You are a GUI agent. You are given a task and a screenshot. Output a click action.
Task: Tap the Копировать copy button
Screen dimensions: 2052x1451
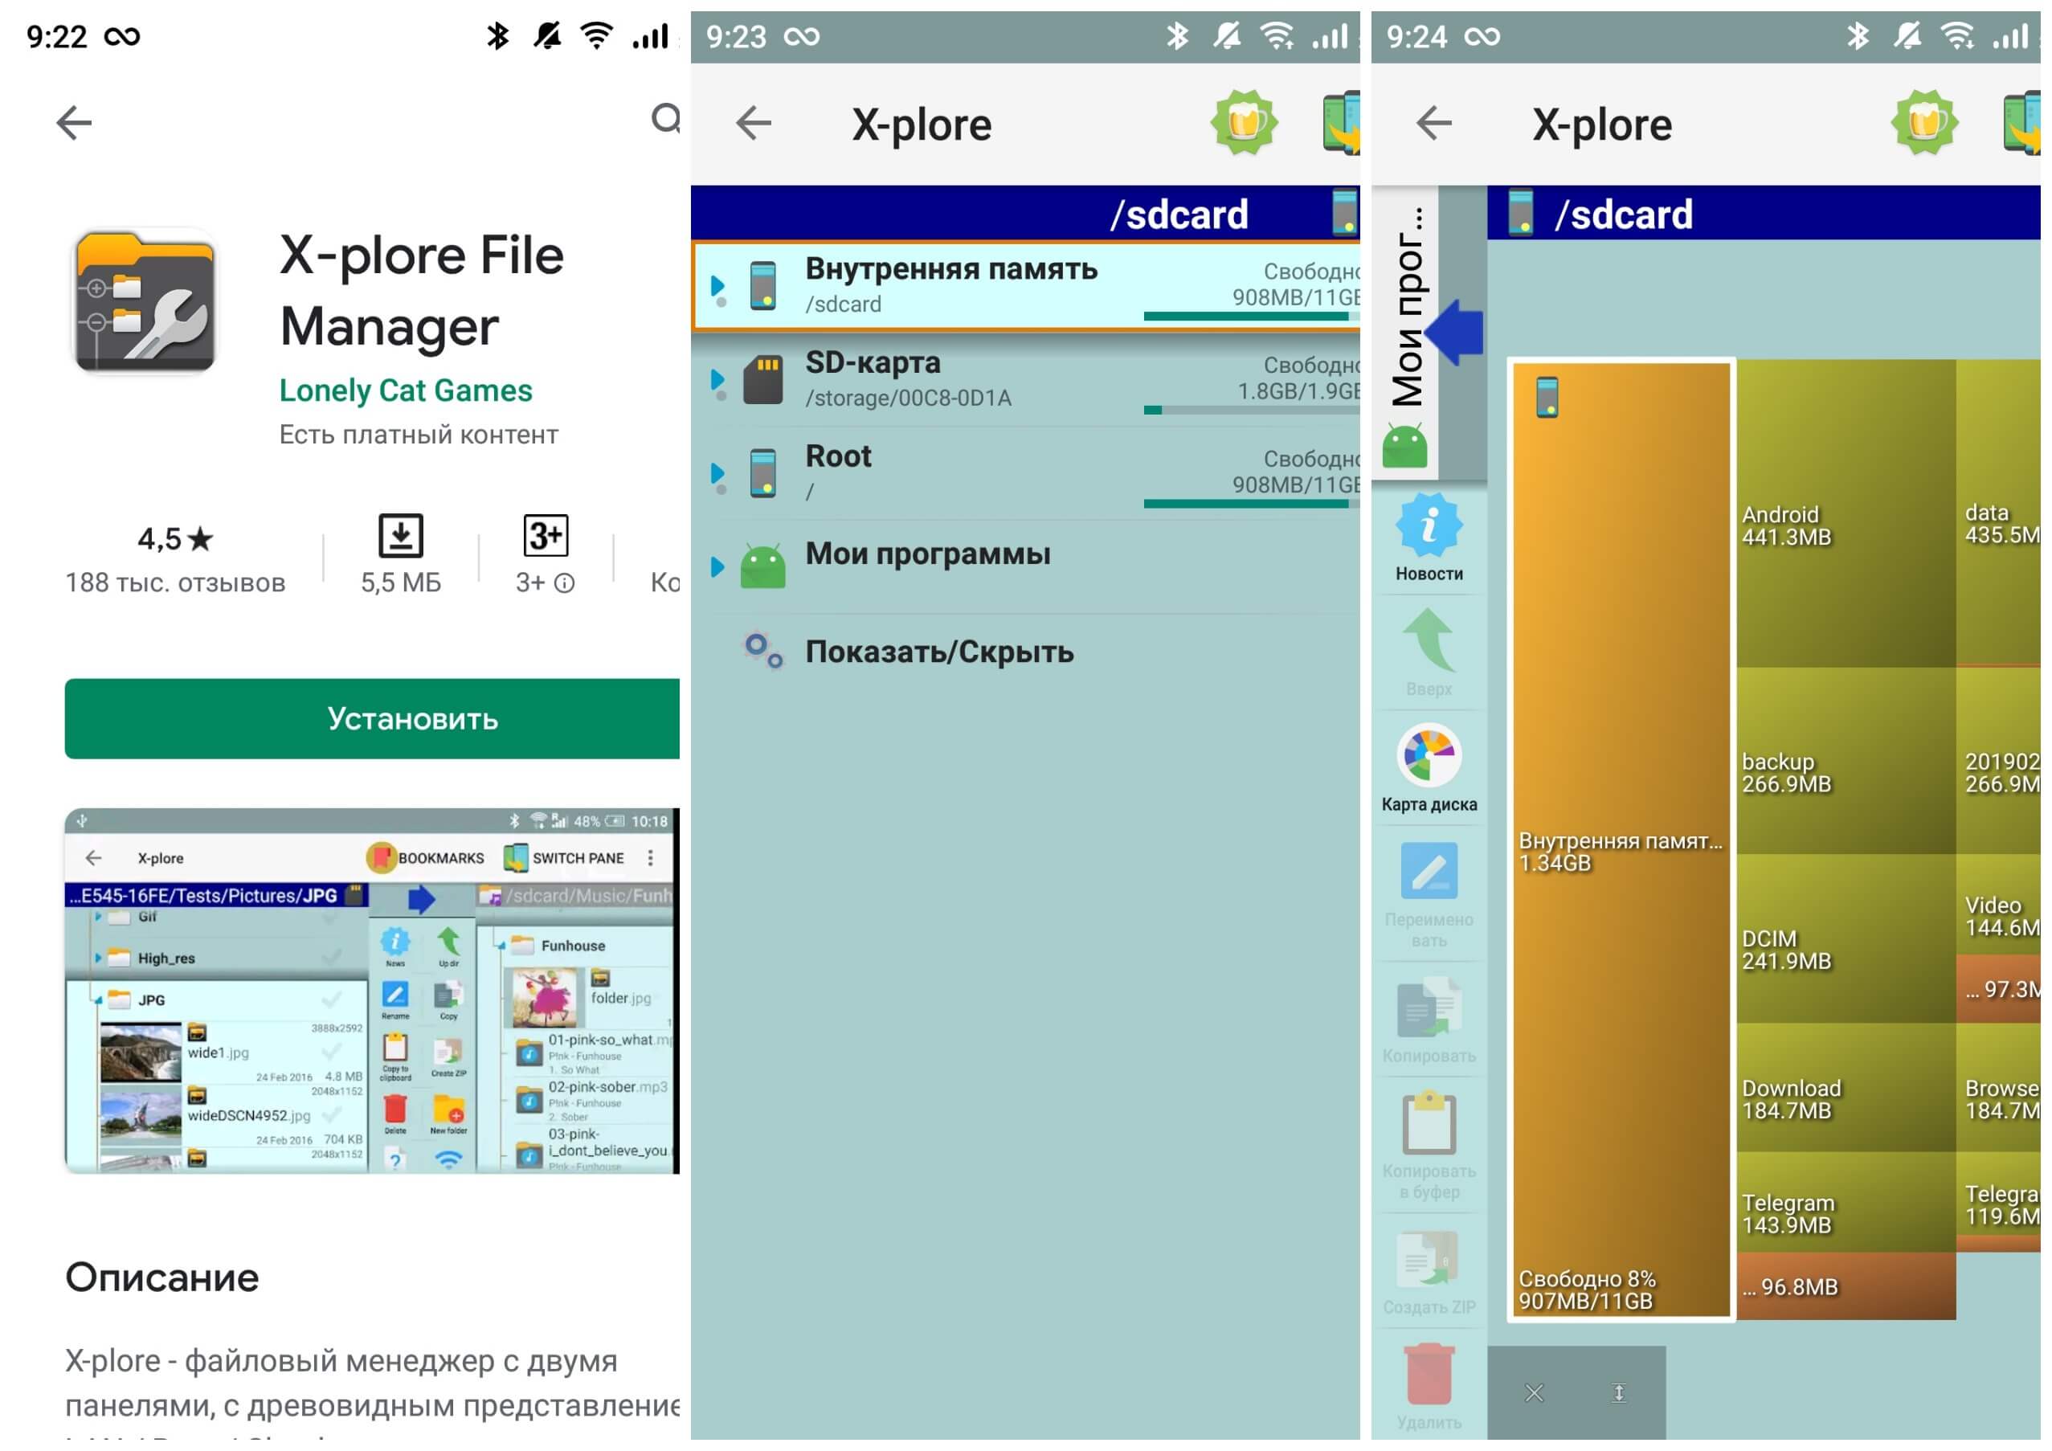1429,1020
